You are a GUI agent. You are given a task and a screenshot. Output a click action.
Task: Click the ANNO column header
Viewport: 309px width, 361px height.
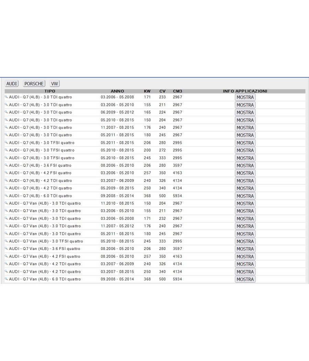click(117, 91)
